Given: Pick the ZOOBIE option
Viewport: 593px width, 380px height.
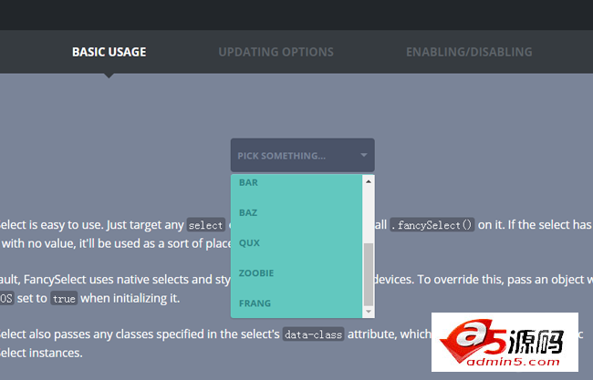Looking at the screenshot, I should [x=296, y=273].
